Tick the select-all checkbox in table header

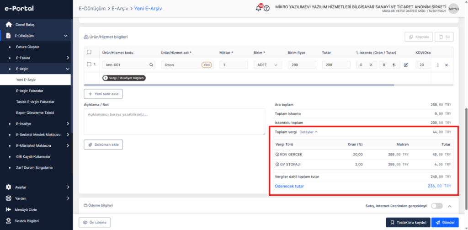[x=89, y=52]
